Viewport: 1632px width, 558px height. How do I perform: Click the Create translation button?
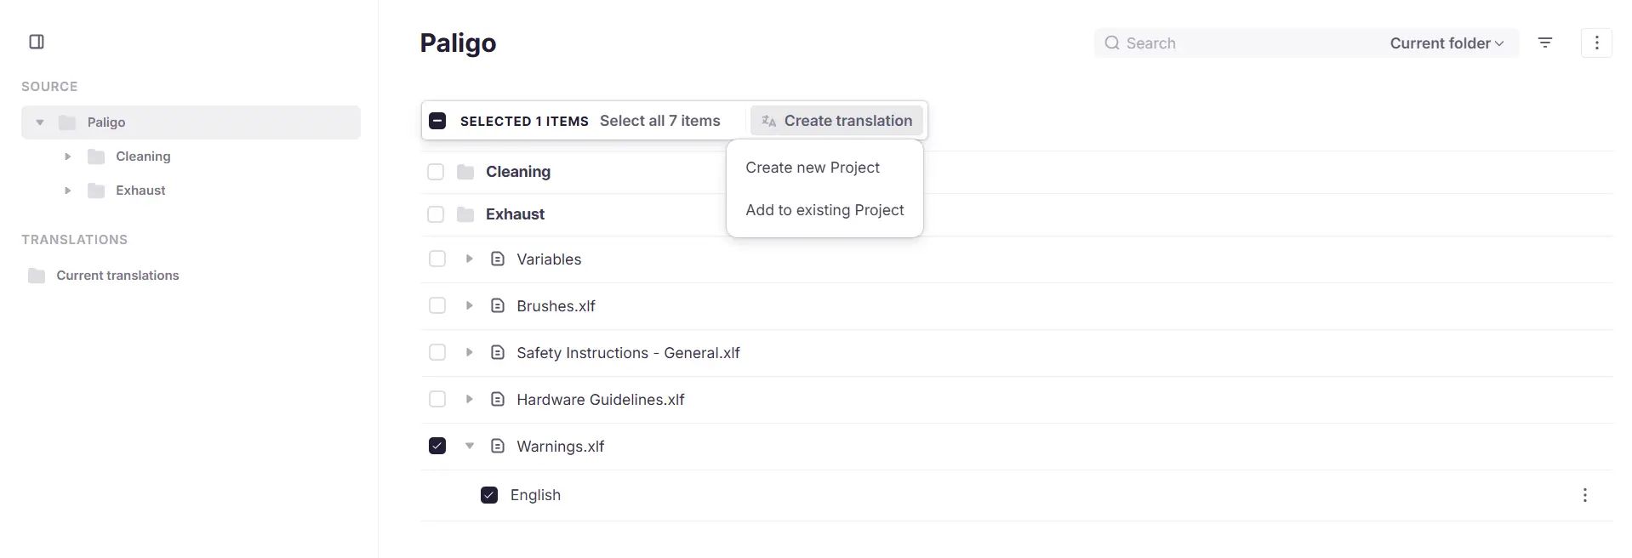[836, 121]
